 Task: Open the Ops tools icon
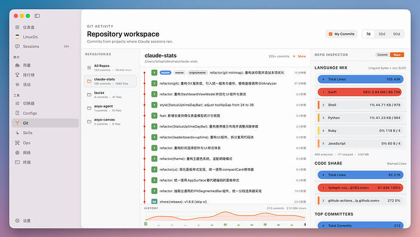pyautogui.click(x=18, y=143)
